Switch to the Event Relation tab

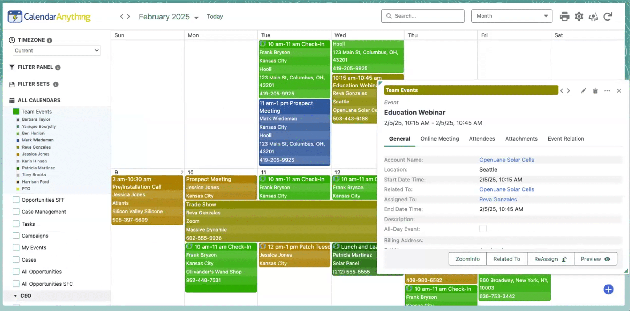pos(566,139)
